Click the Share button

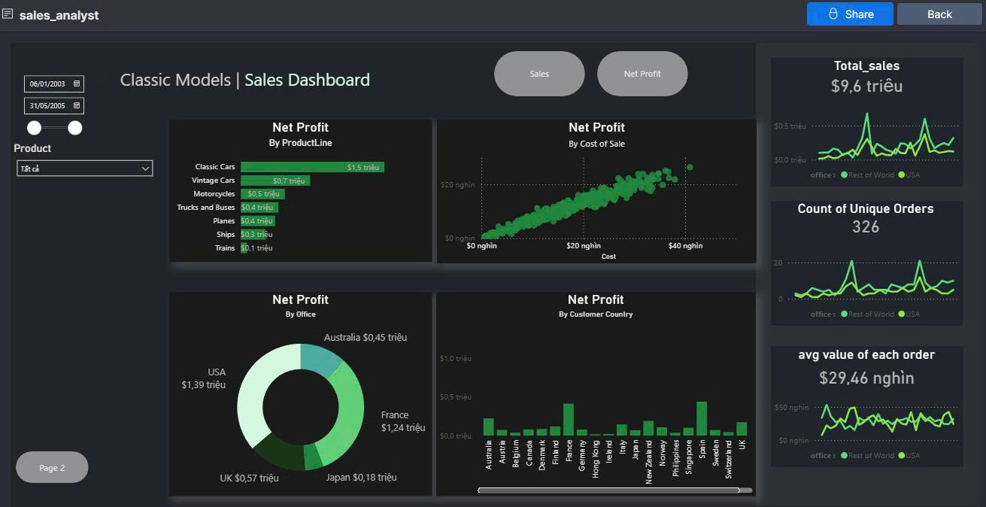[850, 14]
